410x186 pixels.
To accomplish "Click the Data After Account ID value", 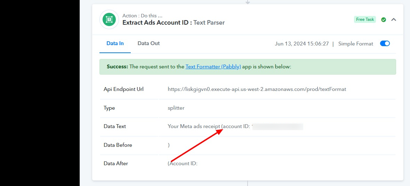I will 183,163.
